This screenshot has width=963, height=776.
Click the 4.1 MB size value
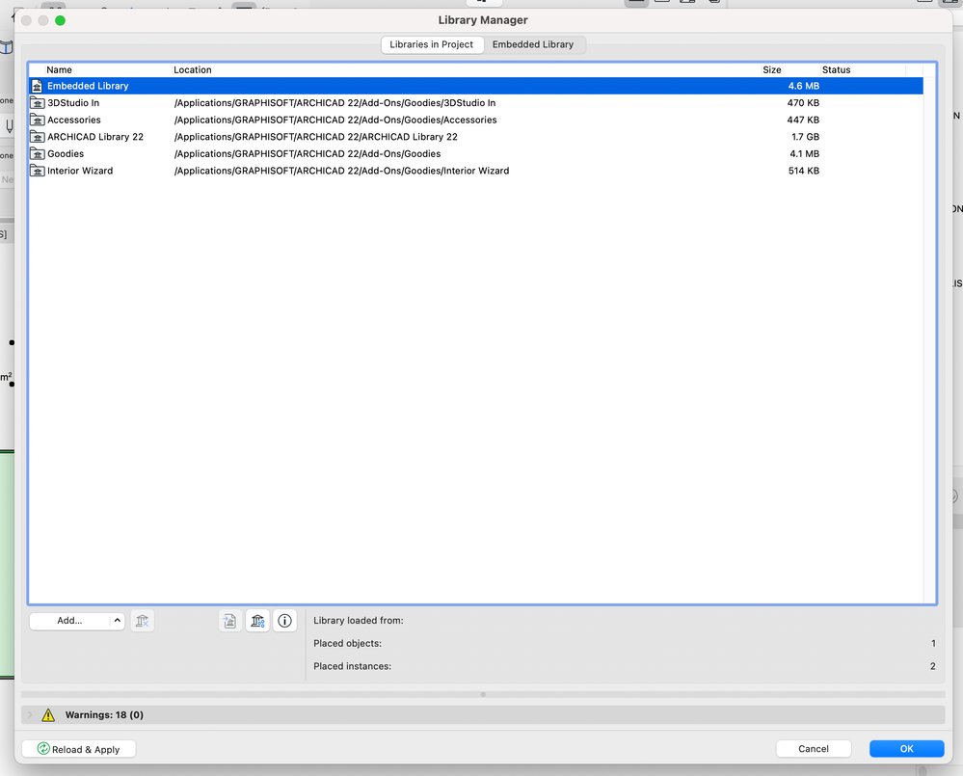804,153
